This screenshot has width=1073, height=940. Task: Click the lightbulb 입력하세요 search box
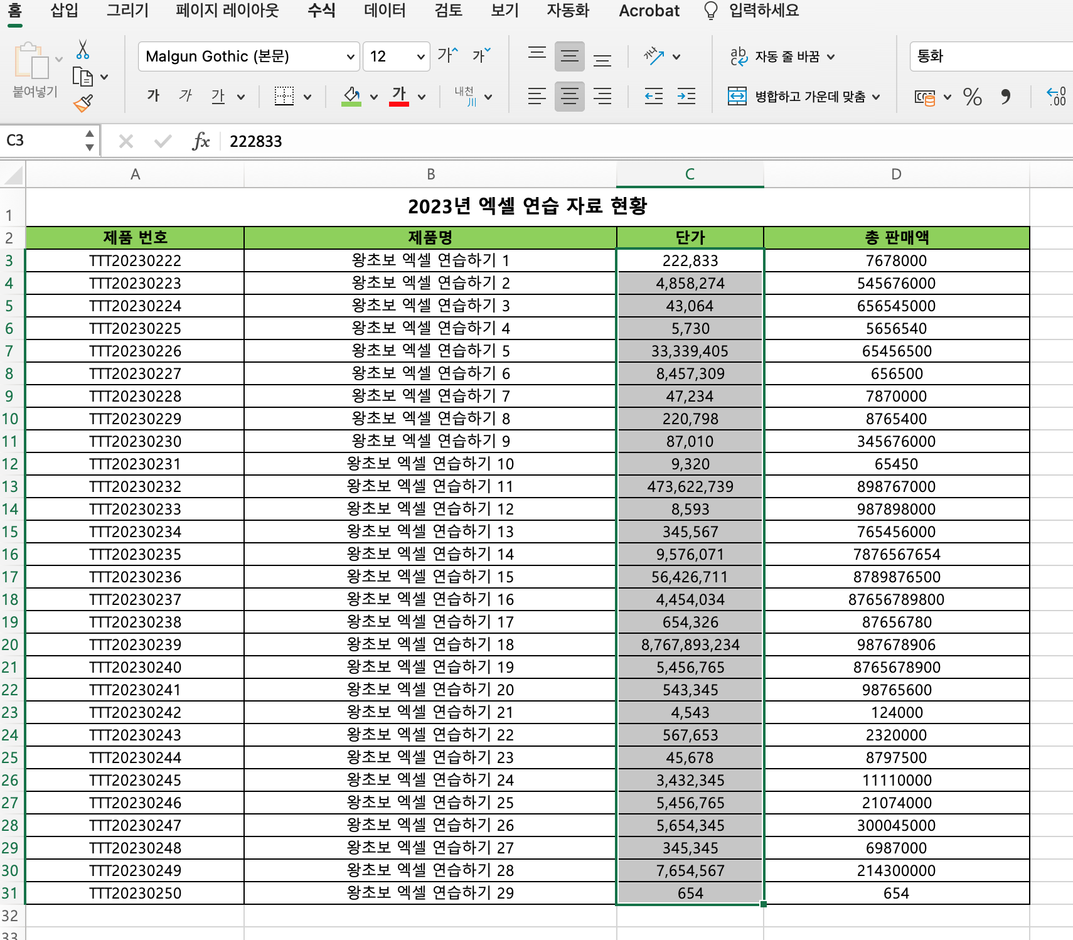(x=752, y=11)
